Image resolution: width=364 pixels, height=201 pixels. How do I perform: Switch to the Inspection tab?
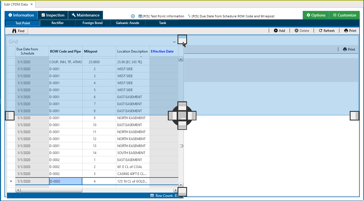pyautogui.click(x=53, y=15)
